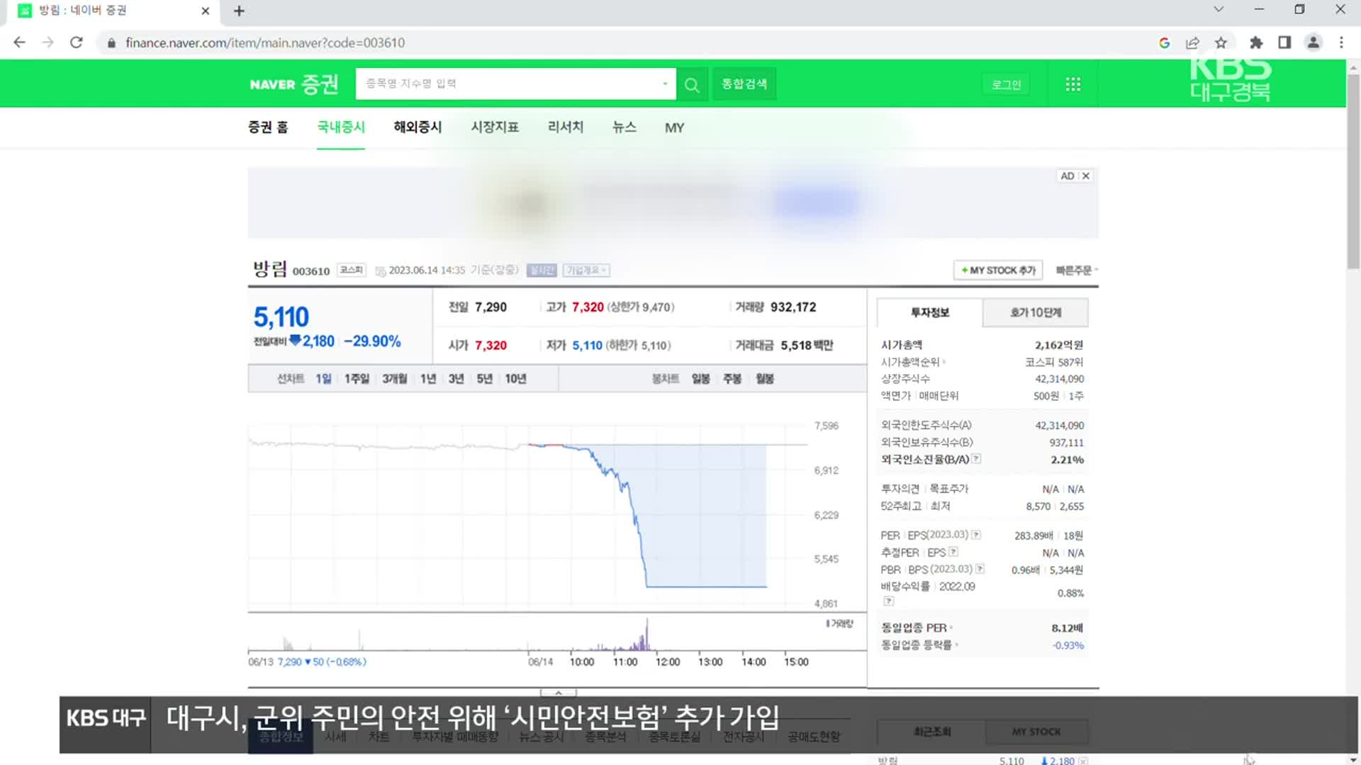Open the tab search chevron in the title bar

pos(1219,9)
